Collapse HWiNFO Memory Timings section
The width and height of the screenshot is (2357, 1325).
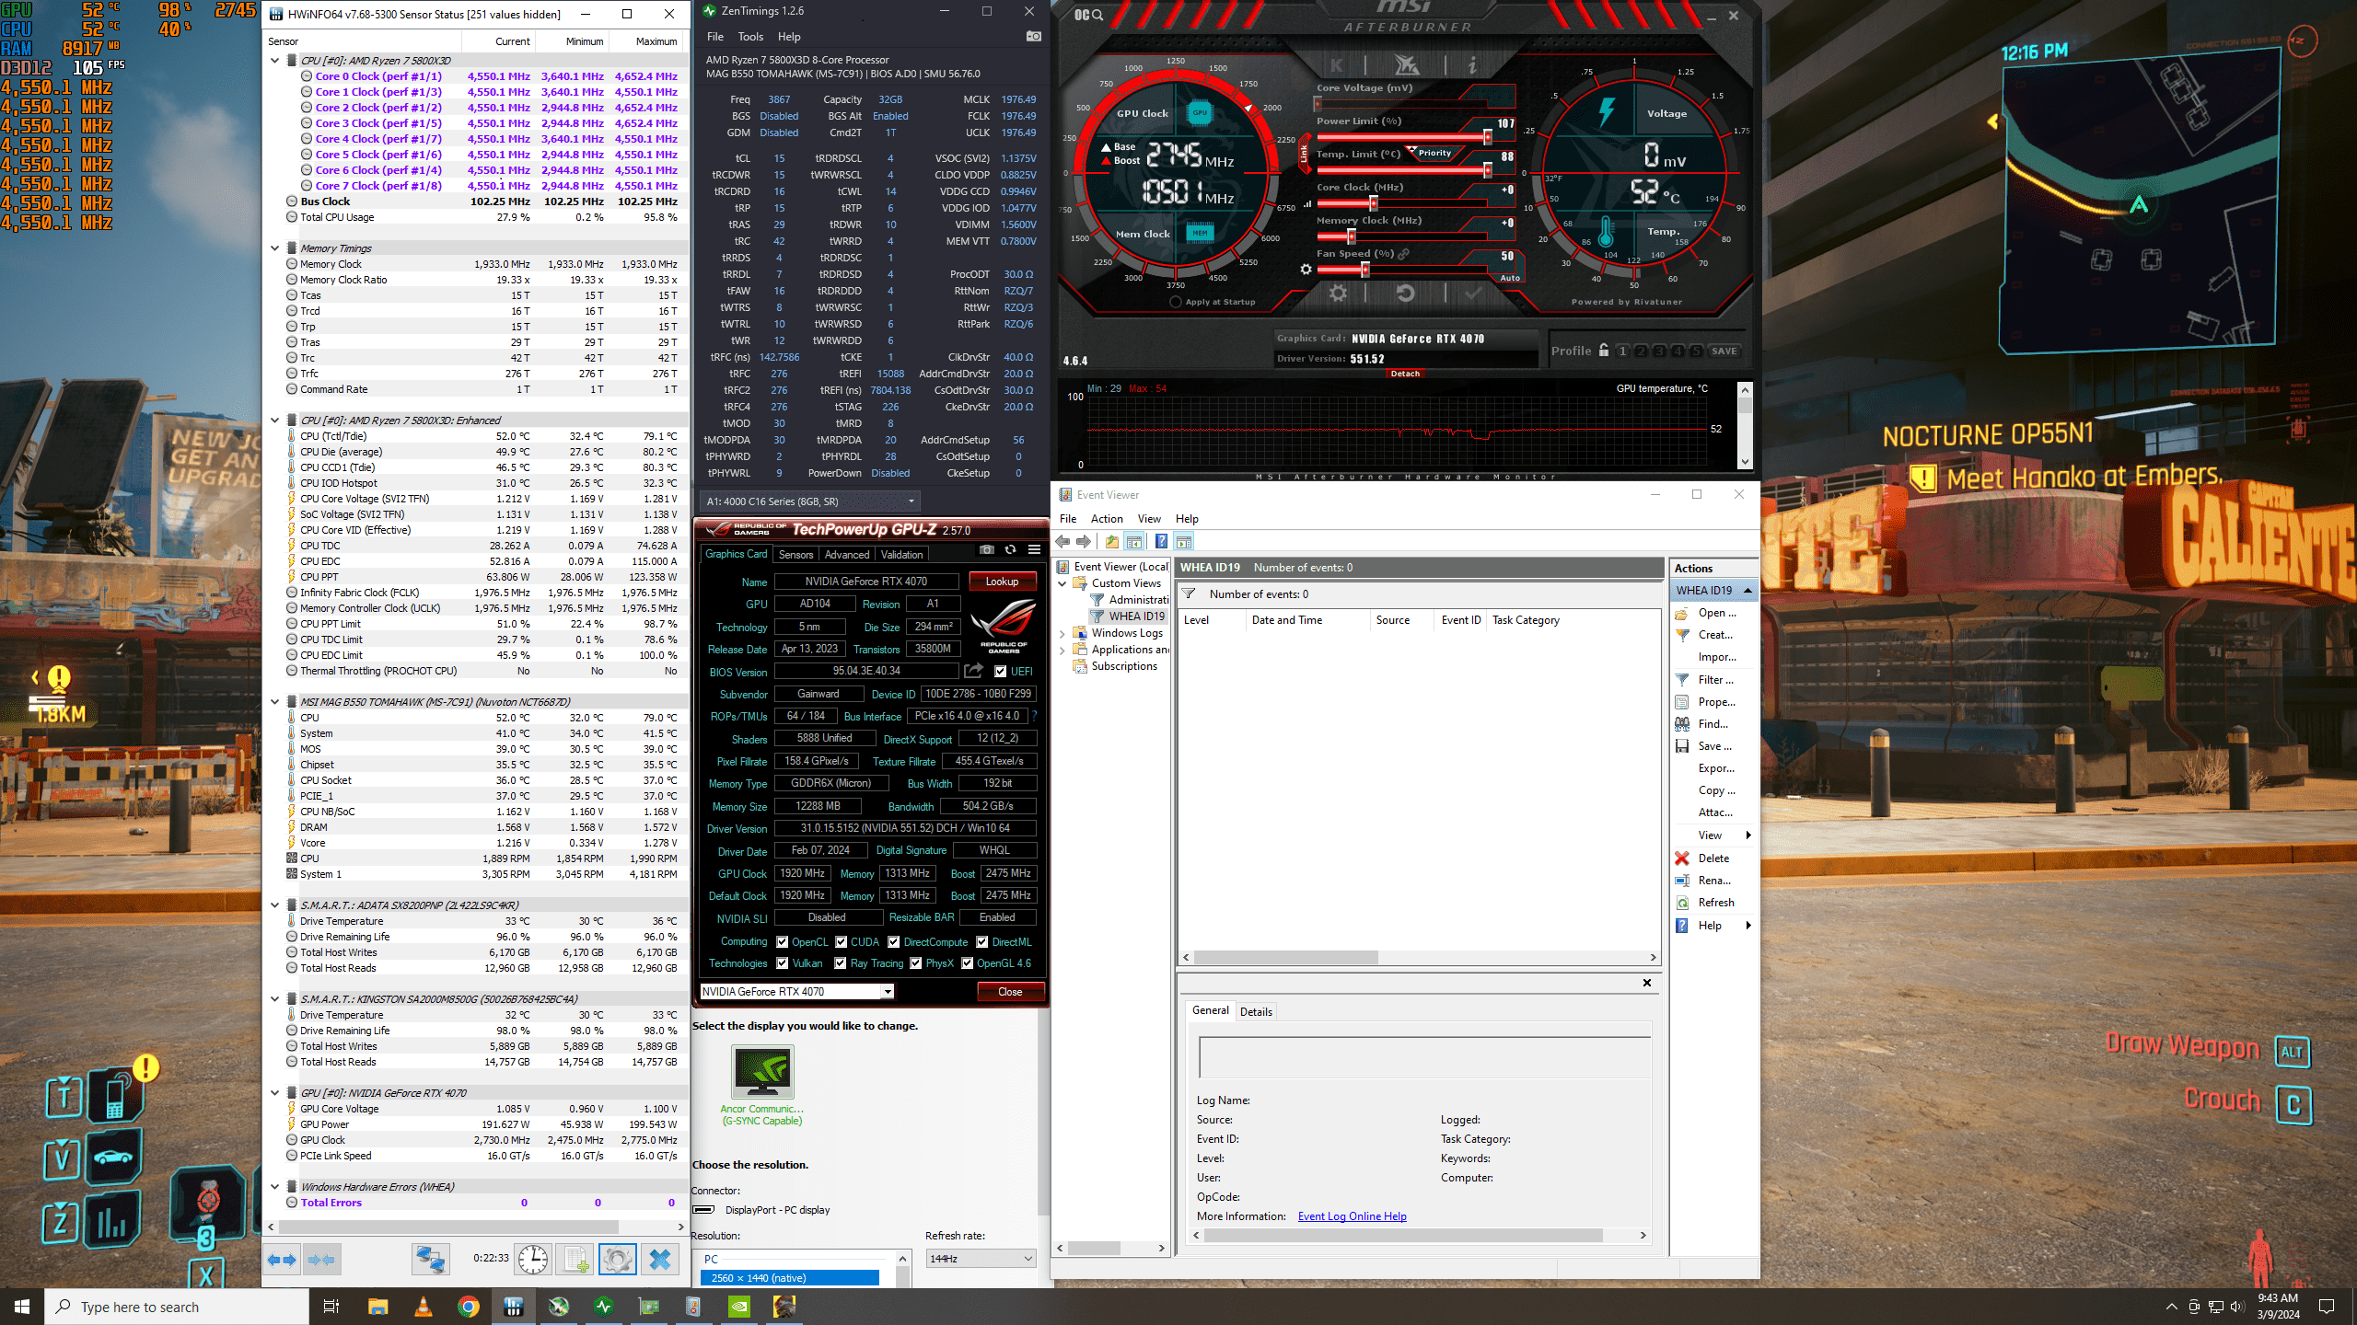[274, 248]
